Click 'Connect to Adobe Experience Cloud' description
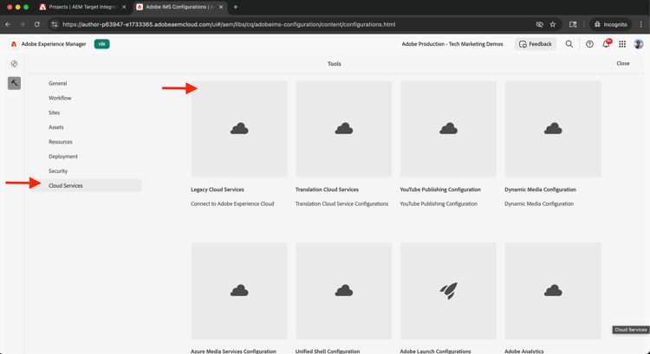650x354 pixels. [x=232, y=203]
